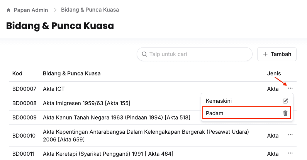Click the Jenis column header
The width and height of the screenshot is (307, 160).
[274, 73]
